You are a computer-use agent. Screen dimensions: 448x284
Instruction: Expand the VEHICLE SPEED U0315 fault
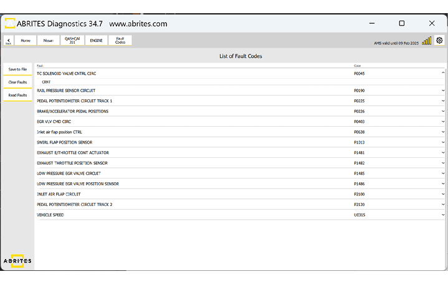coord(443,215)
